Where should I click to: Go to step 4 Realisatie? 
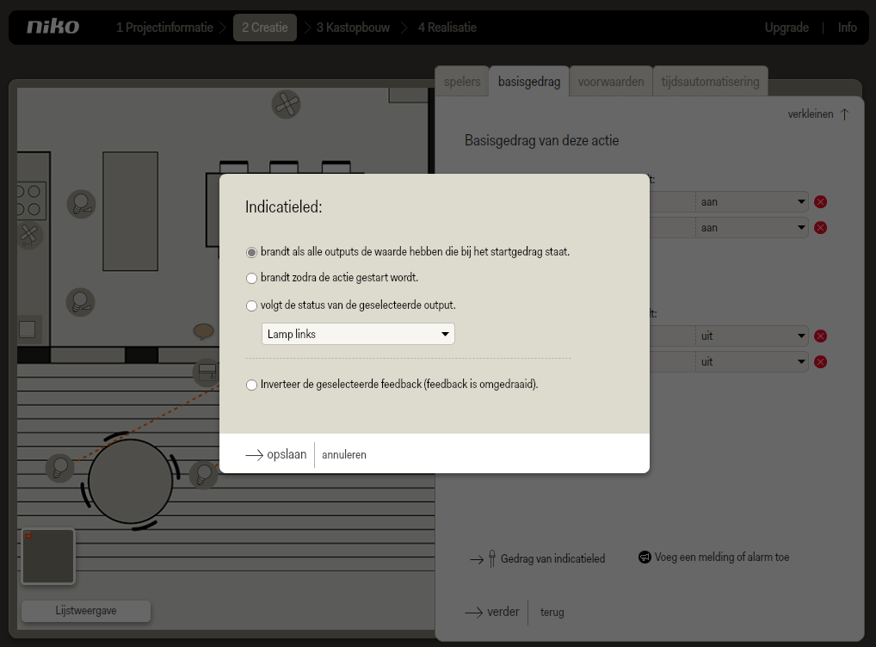pyautogui.click(x=447, y=28)
